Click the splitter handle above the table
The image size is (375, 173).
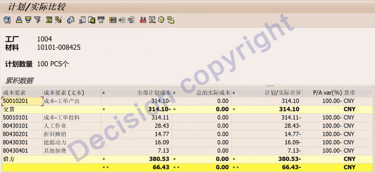point(270,85)
